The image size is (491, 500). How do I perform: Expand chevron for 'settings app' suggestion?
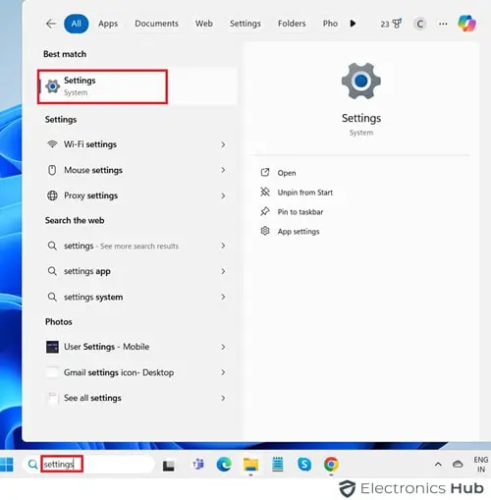(x=223, y=271)
